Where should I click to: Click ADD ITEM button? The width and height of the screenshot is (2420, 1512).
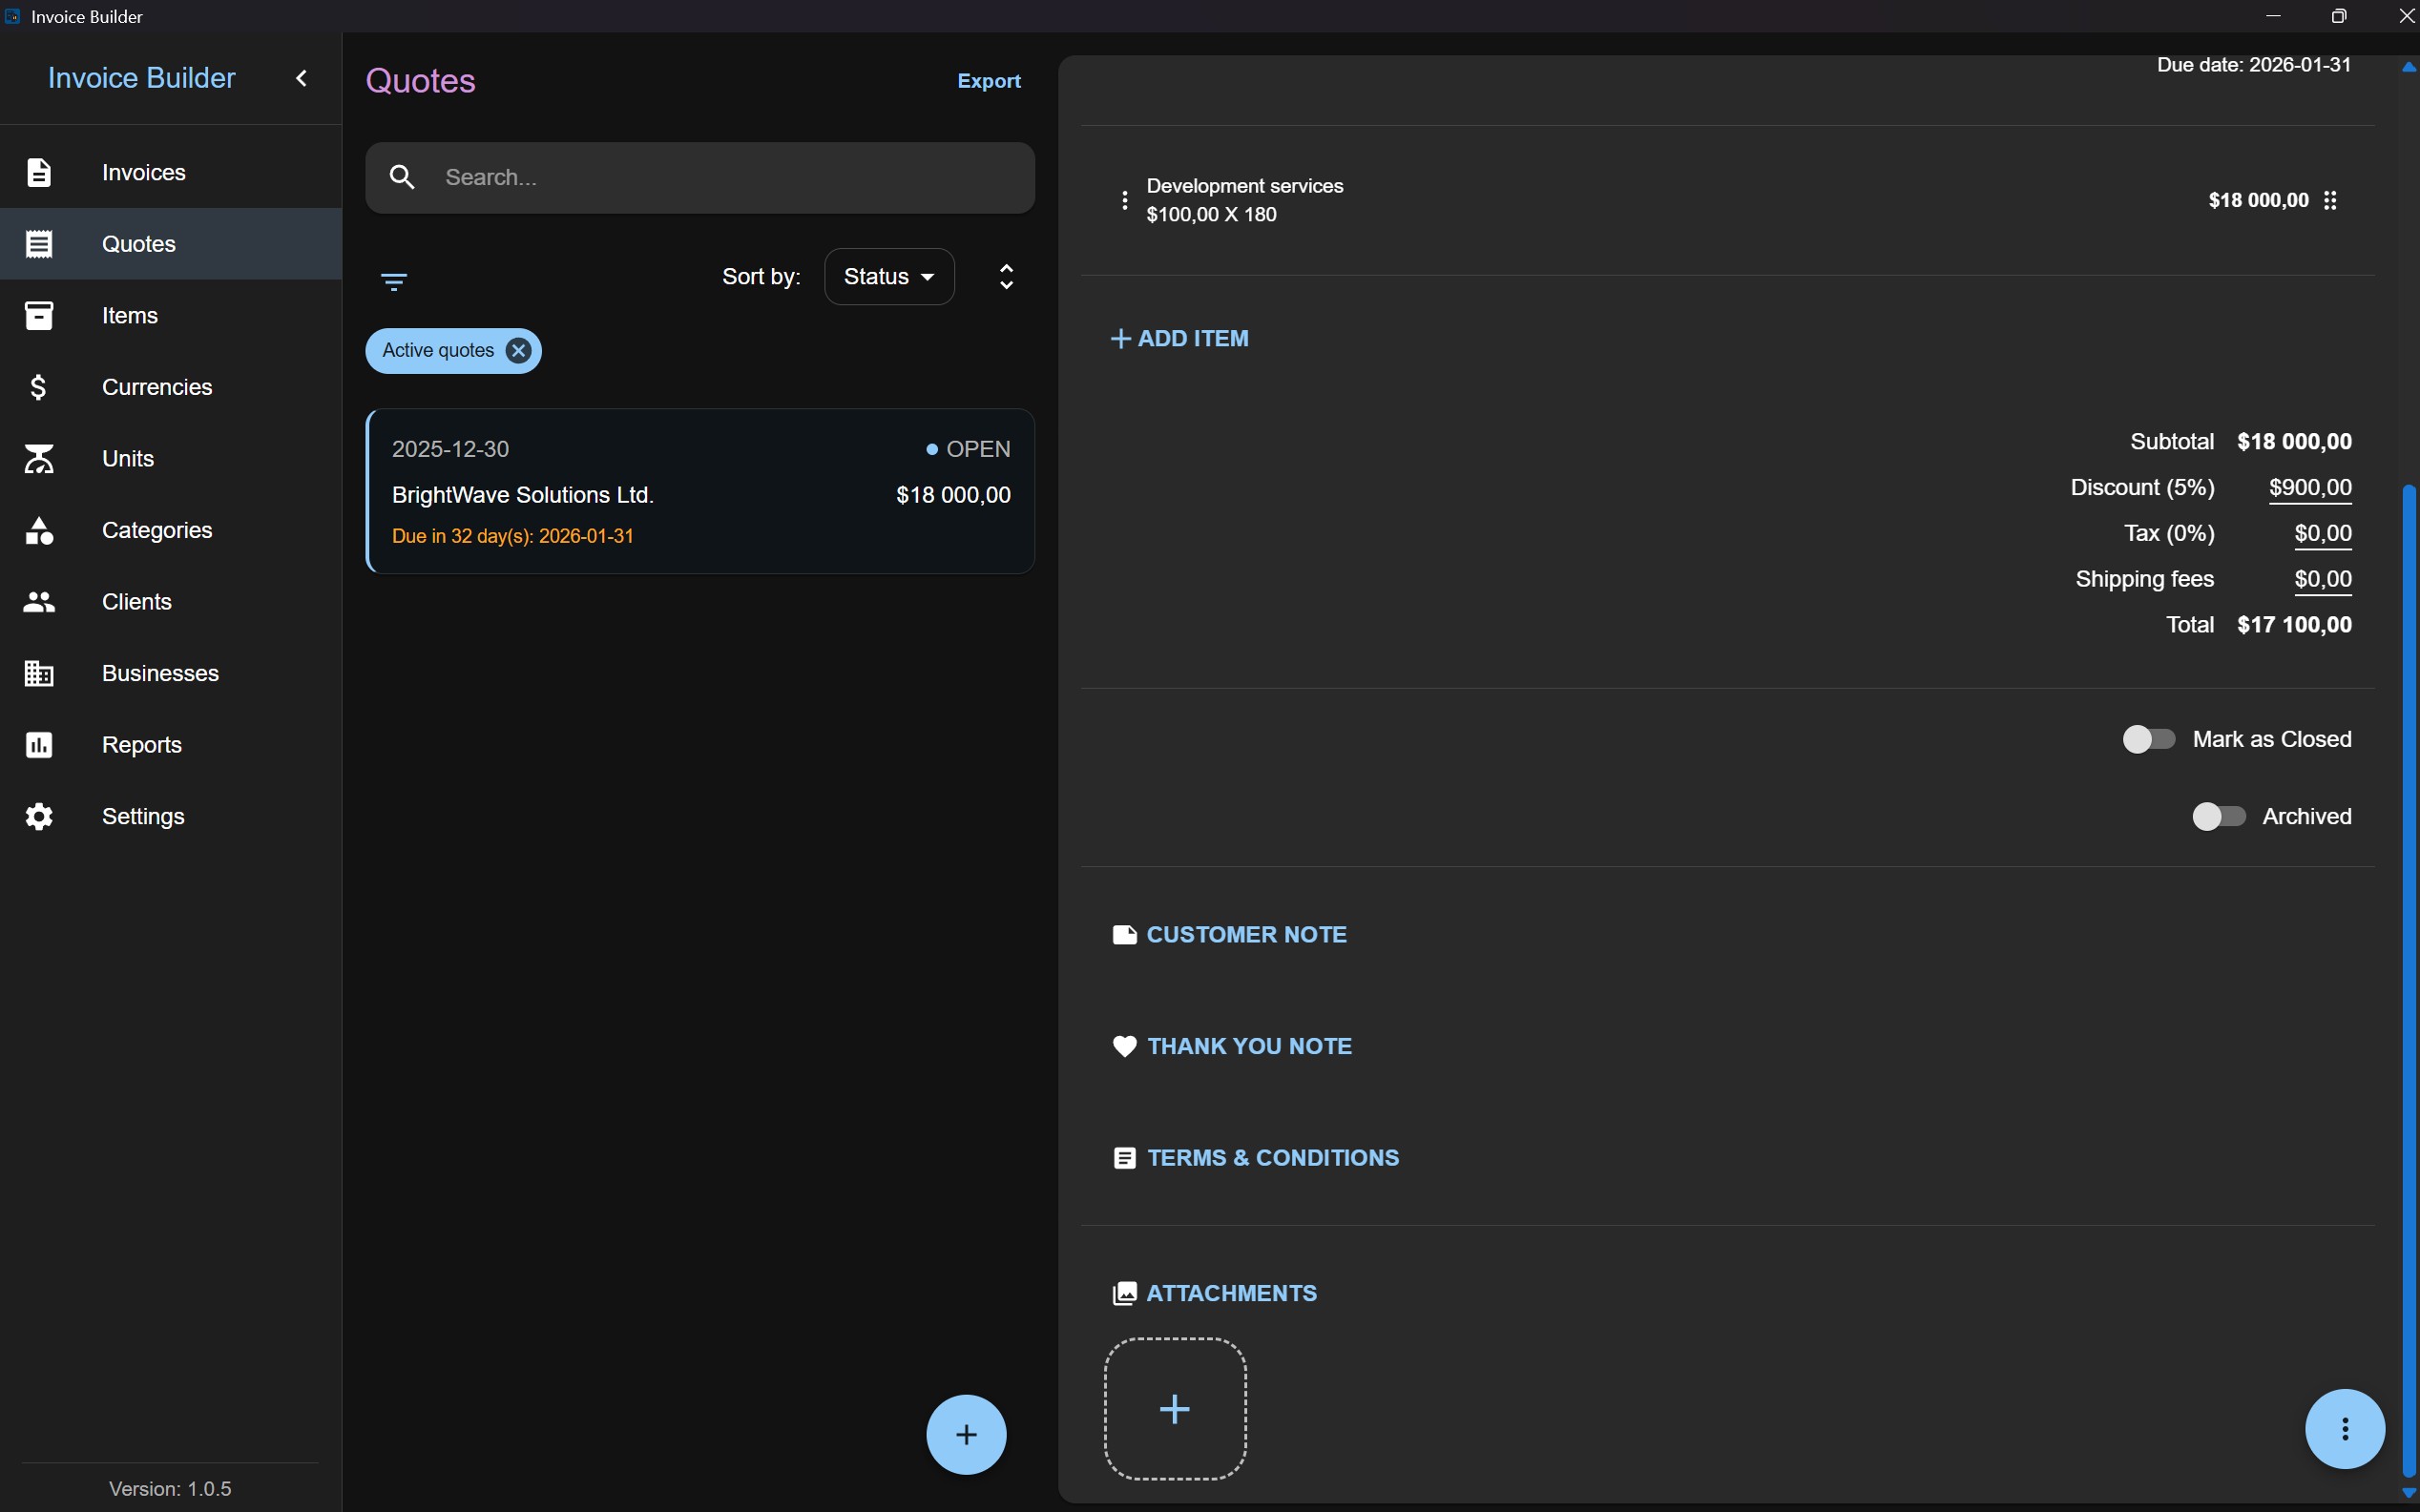pos(1180,338)
